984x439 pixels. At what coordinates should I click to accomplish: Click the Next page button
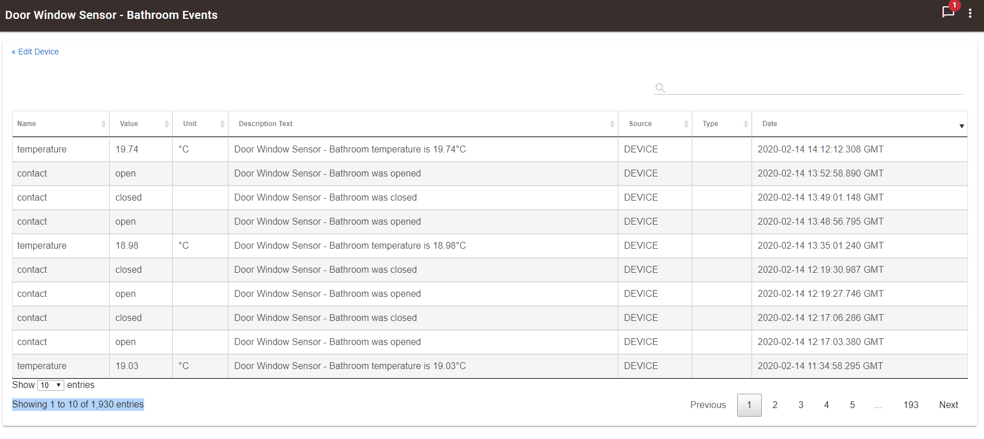click(948, 405)
